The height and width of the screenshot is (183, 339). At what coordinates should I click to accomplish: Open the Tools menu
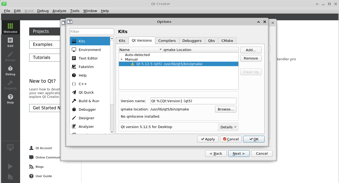pos(75,11)
